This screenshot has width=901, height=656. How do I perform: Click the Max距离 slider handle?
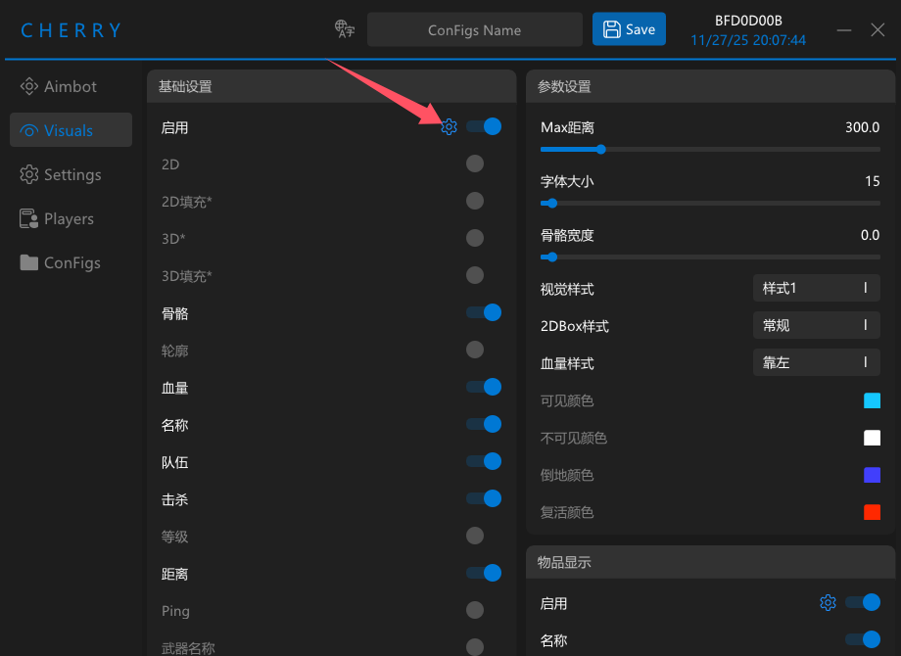601,150
